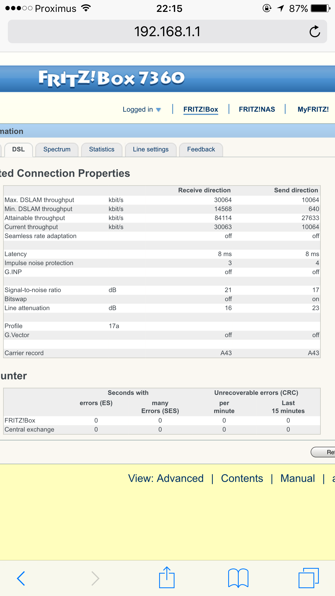Tap the Safari forward arrow
The height and width of the screenshot is (596, 335).
[x=95, y=578]
